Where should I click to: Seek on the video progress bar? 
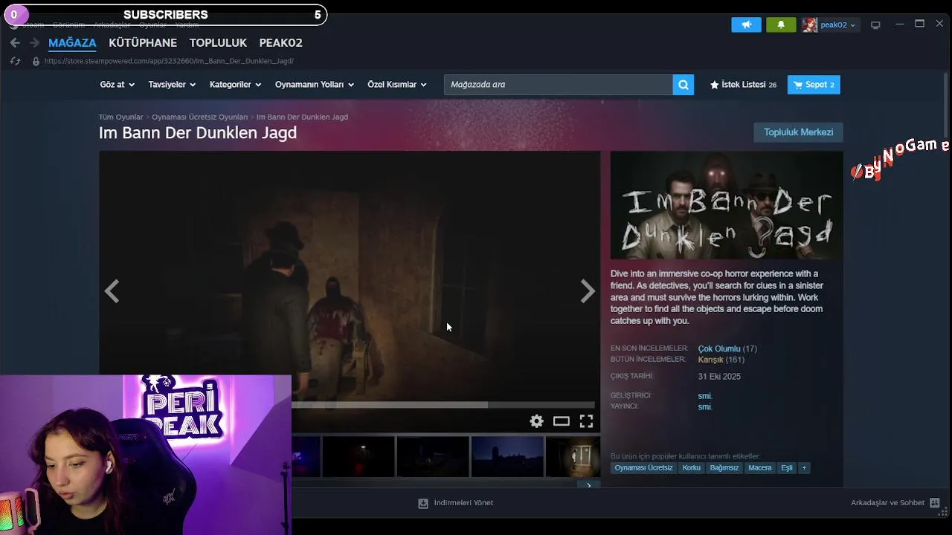click(443, 405)
